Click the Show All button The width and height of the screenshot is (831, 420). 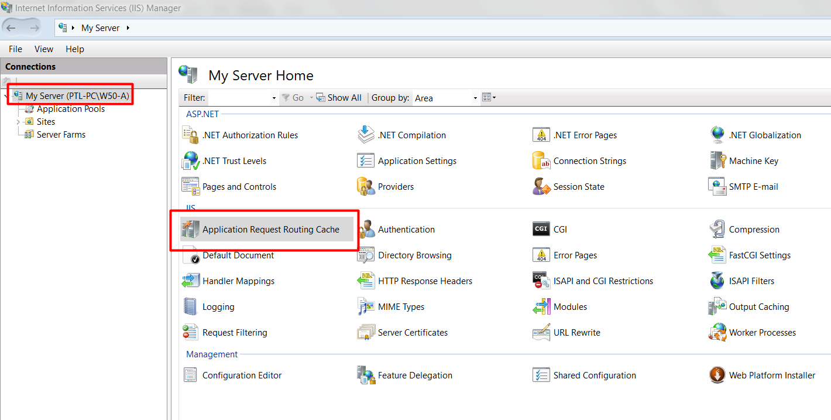tap(339, 98)
